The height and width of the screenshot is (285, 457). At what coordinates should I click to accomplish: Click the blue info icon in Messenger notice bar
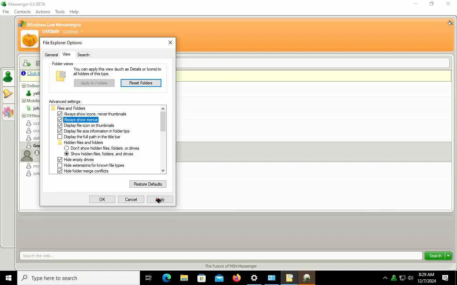click(x=24, y=73)
